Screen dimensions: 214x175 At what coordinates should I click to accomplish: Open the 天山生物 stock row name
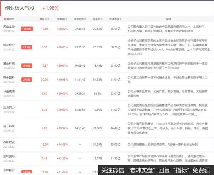9,27
